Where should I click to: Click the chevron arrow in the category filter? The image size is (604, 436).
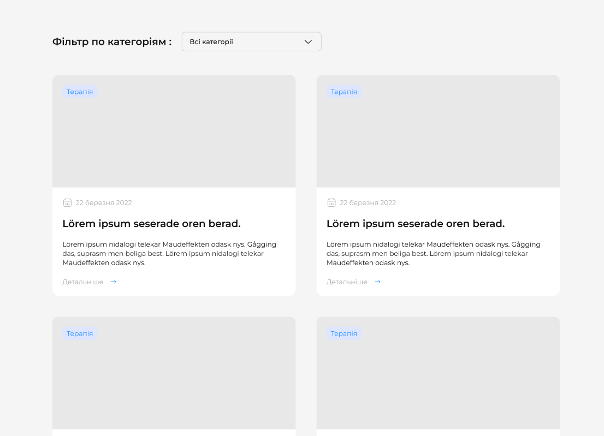(308, 41)
